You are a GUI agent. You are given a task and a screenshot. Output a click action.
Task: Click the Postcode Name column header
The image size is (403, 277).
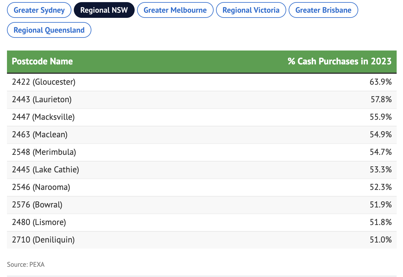(42, 61)
